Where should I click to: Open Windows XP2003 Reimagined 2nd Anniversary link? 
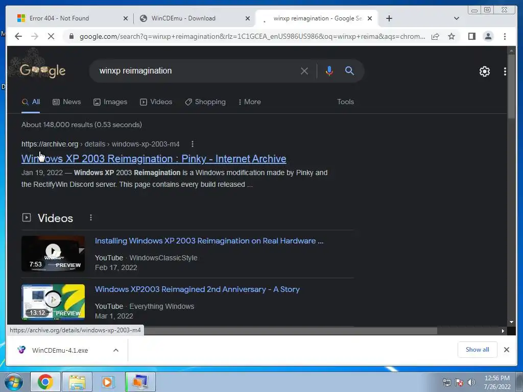(197, 289)
